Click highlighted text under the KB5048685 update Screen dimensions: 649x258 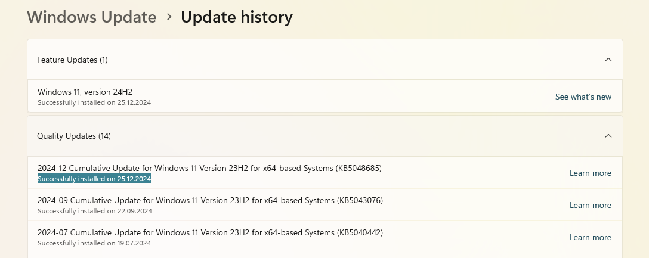(94, 179)
